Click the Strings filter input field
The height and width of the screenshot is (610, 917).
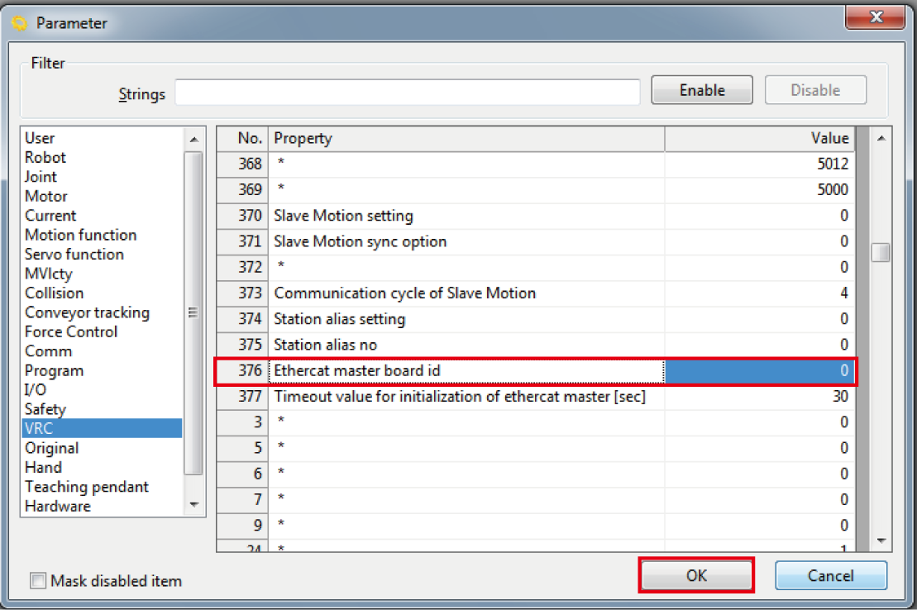407,93
